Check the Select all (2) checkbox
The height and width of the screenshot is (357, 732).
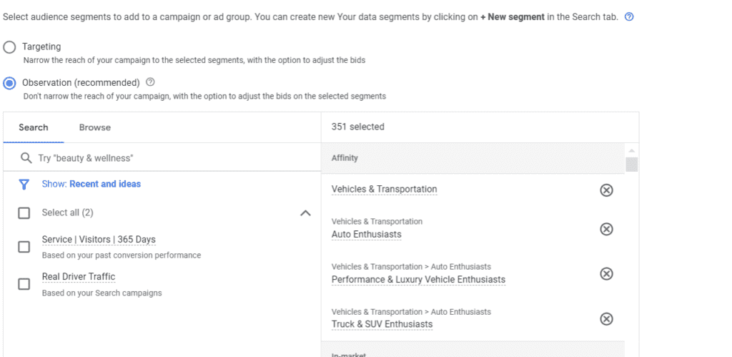pyautogui.click(x=24, y=213)
